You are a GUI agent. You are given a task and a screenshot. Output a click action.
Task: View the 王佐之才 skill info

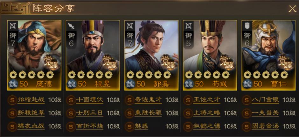click(x=207, y=100)
